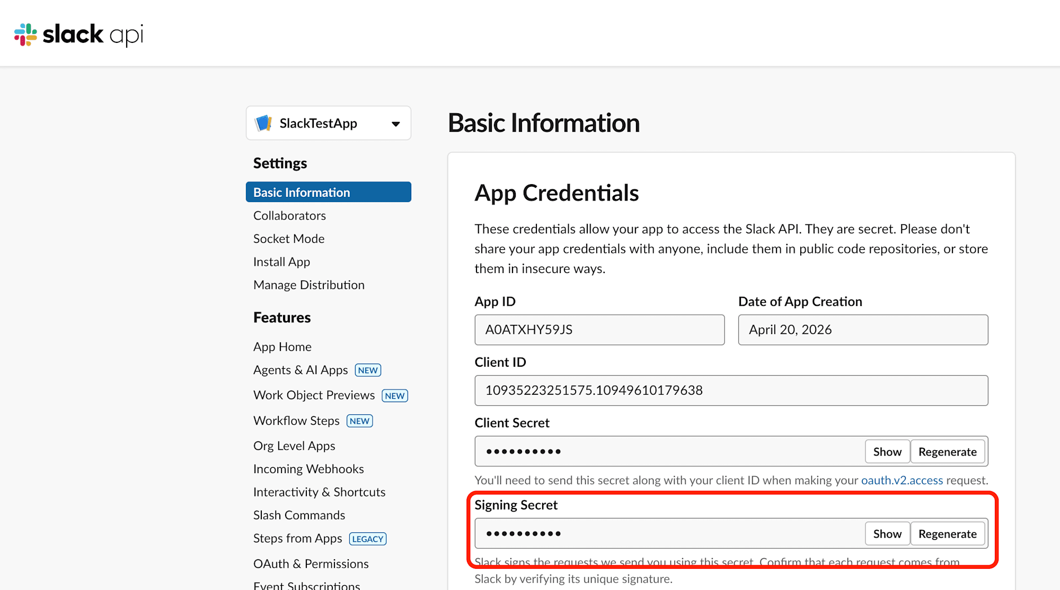Open the Incoming Webhooks feature
Image resolution: width=1060 pixels, height=590 pixels.
308,469
